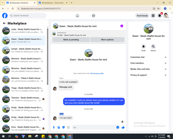The height and width of the screenshot is (139, 173).
Task: Open the emoji picker smiley icon
Action: 118,128
